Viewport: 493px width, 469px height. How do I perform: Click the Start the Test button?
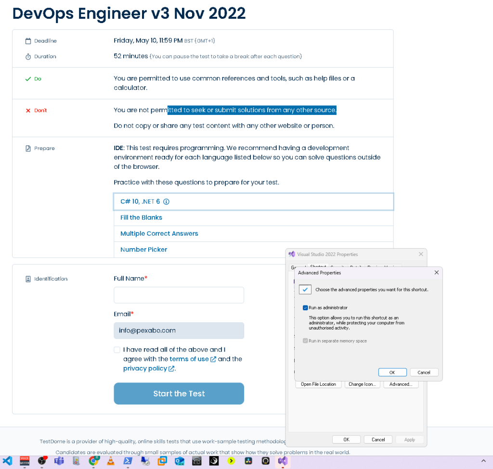tap(179, 393)
